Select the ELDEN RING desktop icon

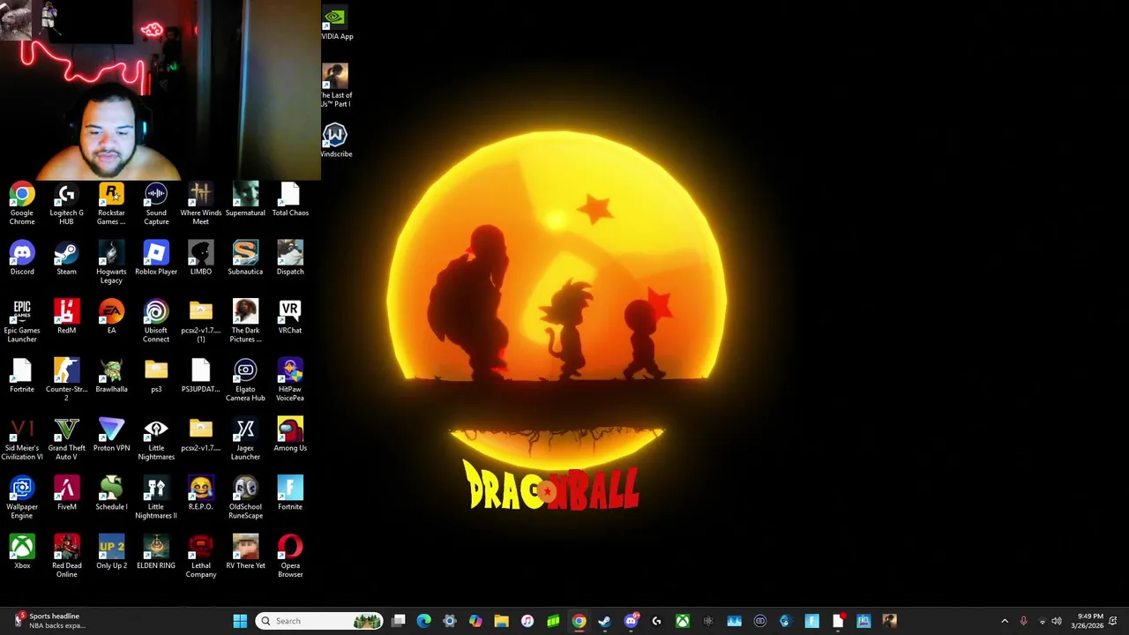[156, 552]
